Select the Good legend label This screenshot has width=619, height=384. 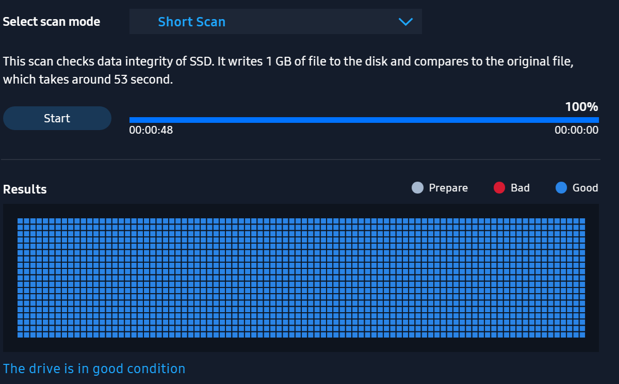(585, 188)
